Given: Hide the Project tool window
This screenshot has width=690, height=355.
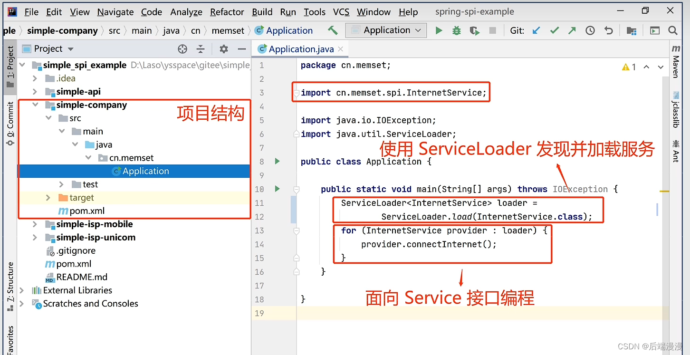Looking at the screenshot, I should pyautogui.click(x=241, y=48).
